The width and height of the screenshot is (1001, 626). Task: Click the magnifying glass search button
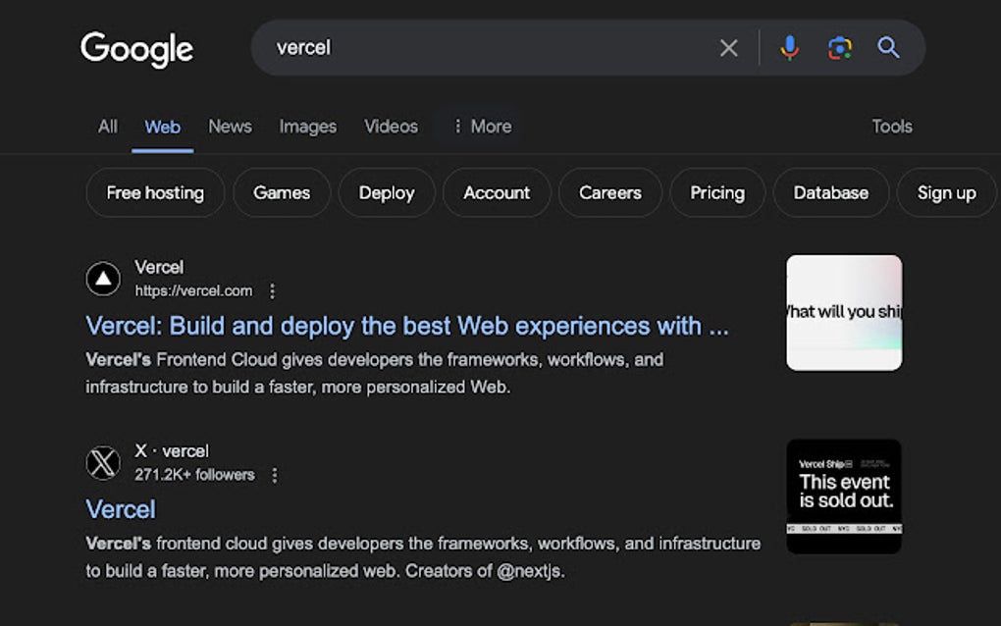(888, 47)
